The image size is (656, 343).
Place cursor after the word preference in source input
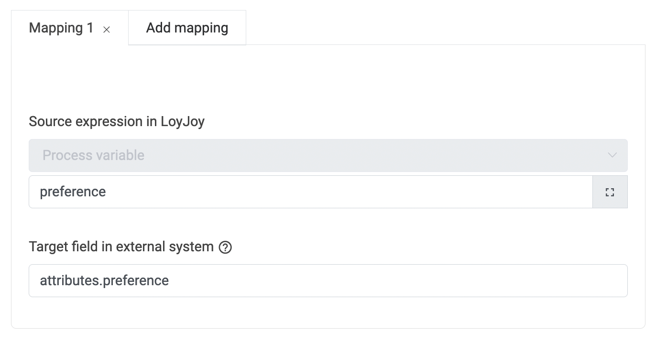pos(107,192)
